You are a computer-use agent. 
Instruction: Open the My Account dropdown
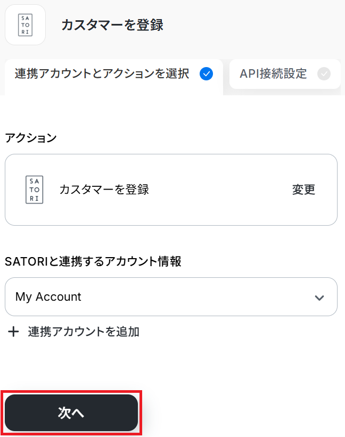(170, 297)
